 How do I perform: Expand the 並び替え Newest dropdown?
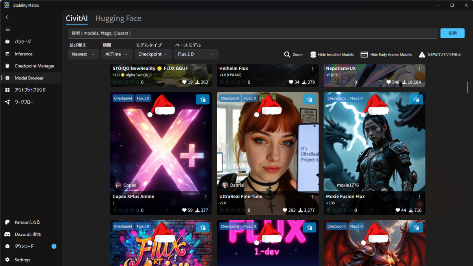coord(84,54)
